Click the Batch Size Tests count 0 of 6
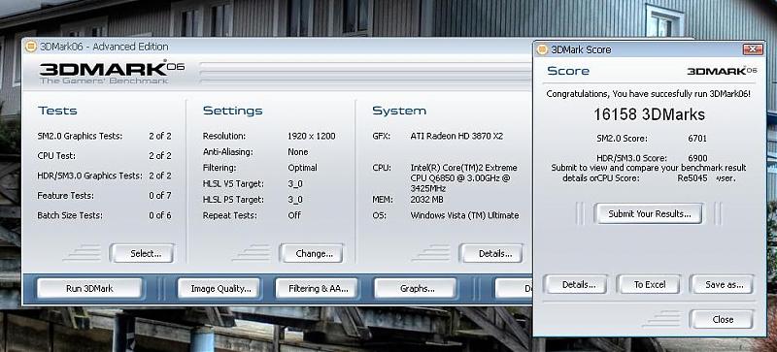Image resolution: width=777 pixels, height=352 pixels. click(x=160, y=215)
